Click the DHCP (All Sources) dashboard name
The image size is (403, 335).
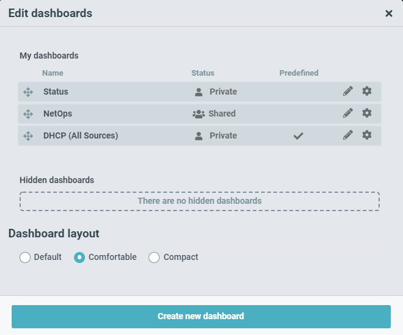(x=81, y=135)
